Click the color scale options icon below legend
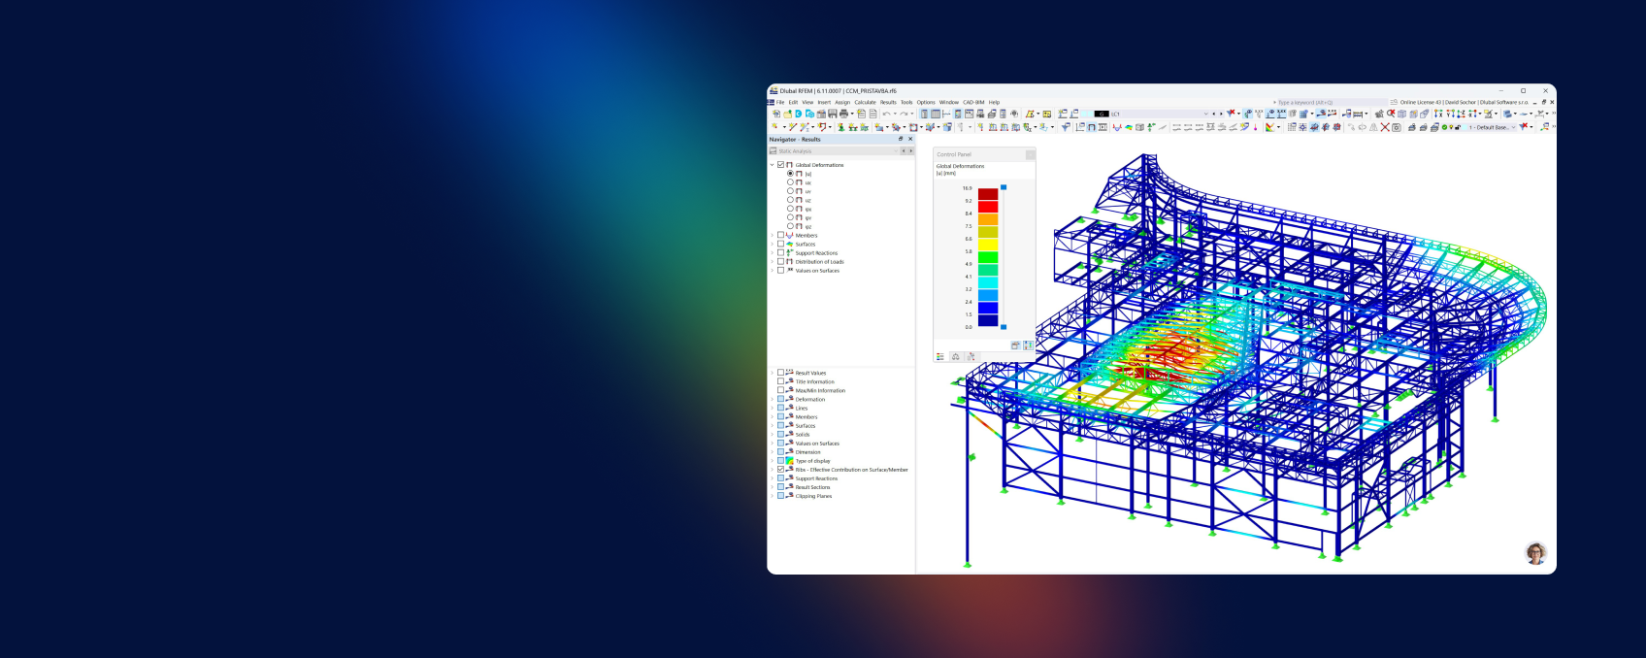This screenshot has width=1646, height=658. [1015, 345]
